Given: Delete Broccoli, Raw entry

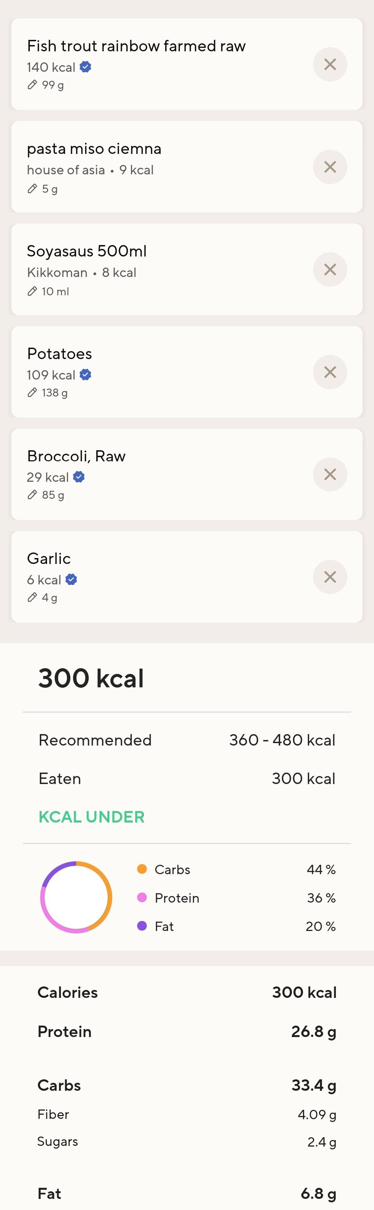Looking at the screenshot, I should [330, 475].
